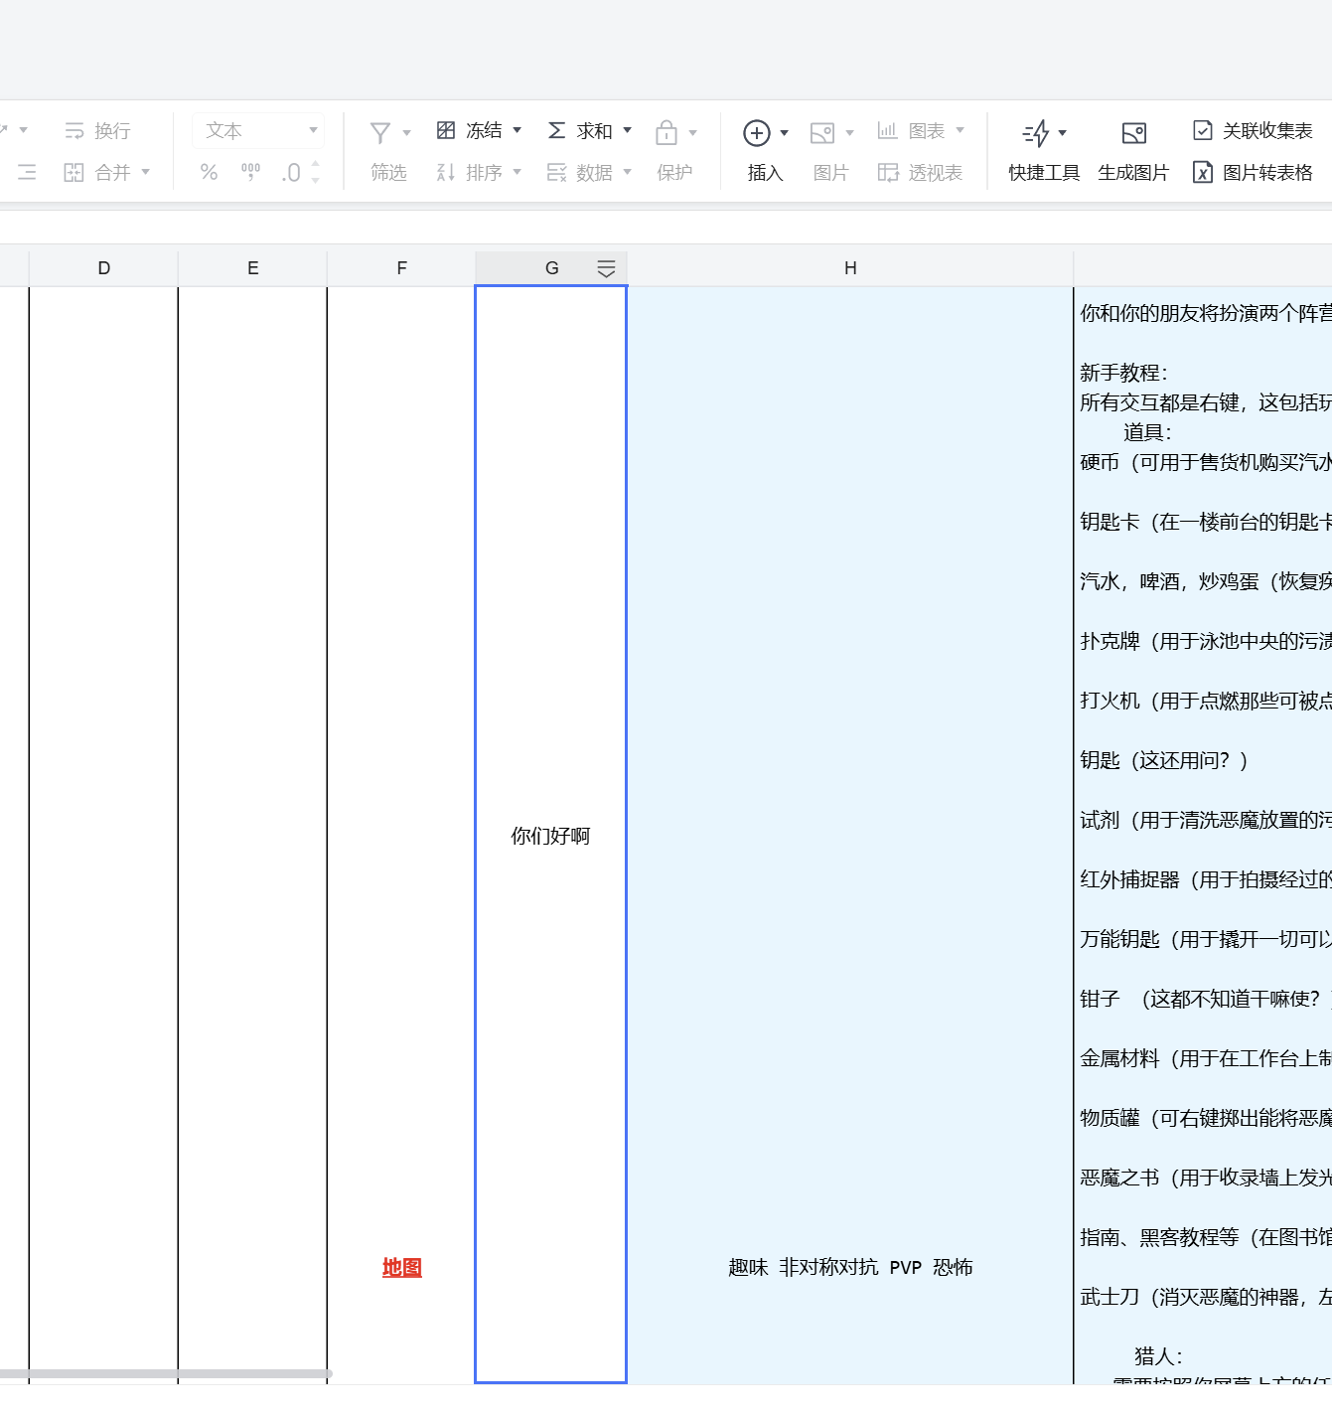Open the linked collection form (关联收集表)
This screenshot has width=1332, height=1417.
1254,131
